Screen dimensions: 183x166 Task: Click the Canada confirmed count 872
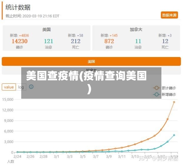click(109, 41)
